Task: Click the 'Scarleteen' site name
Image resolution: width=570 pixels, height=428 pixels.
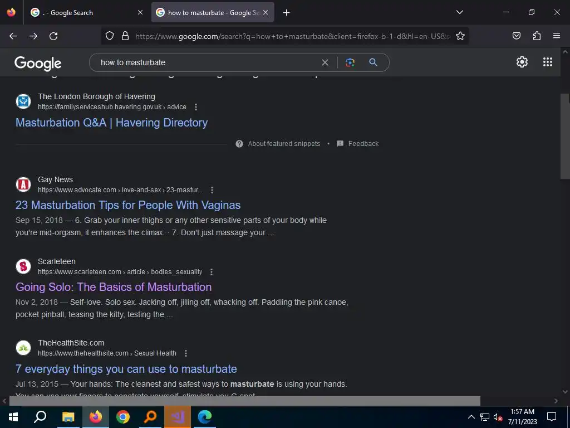Action: [x=57, y=262]
